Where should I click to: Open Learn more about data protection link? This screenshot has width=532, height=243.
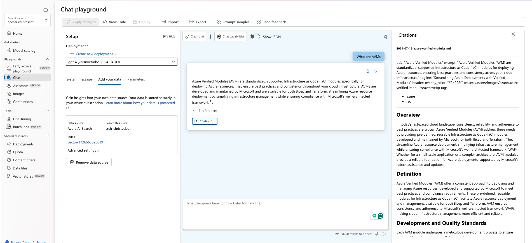click(x=140, y=103)
